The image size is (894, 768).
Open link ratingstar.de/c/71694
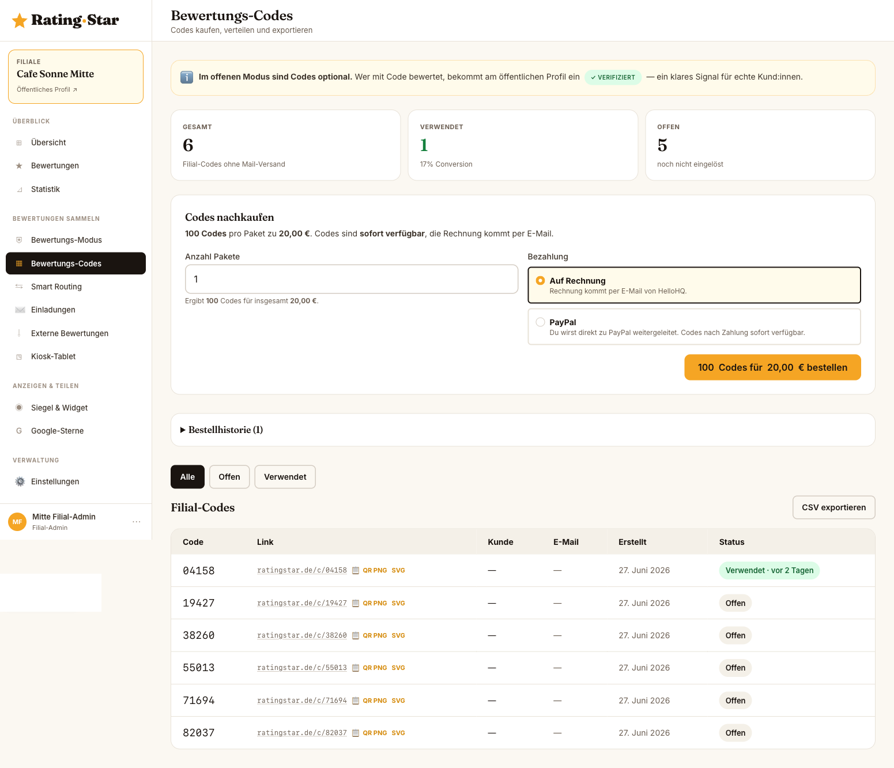click(x=302, y=701)
